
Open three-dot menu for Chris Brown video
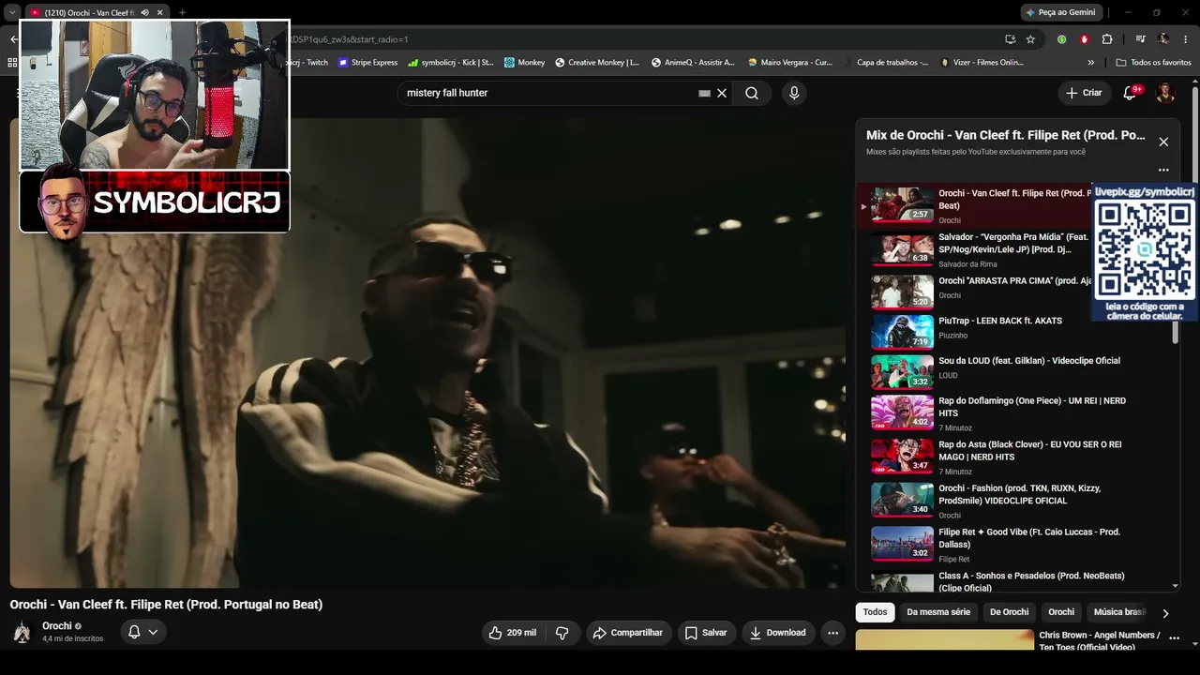tap(1173, 639)
